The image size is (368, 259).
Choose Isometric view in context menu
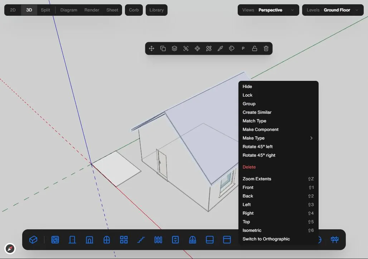point(279,230)
